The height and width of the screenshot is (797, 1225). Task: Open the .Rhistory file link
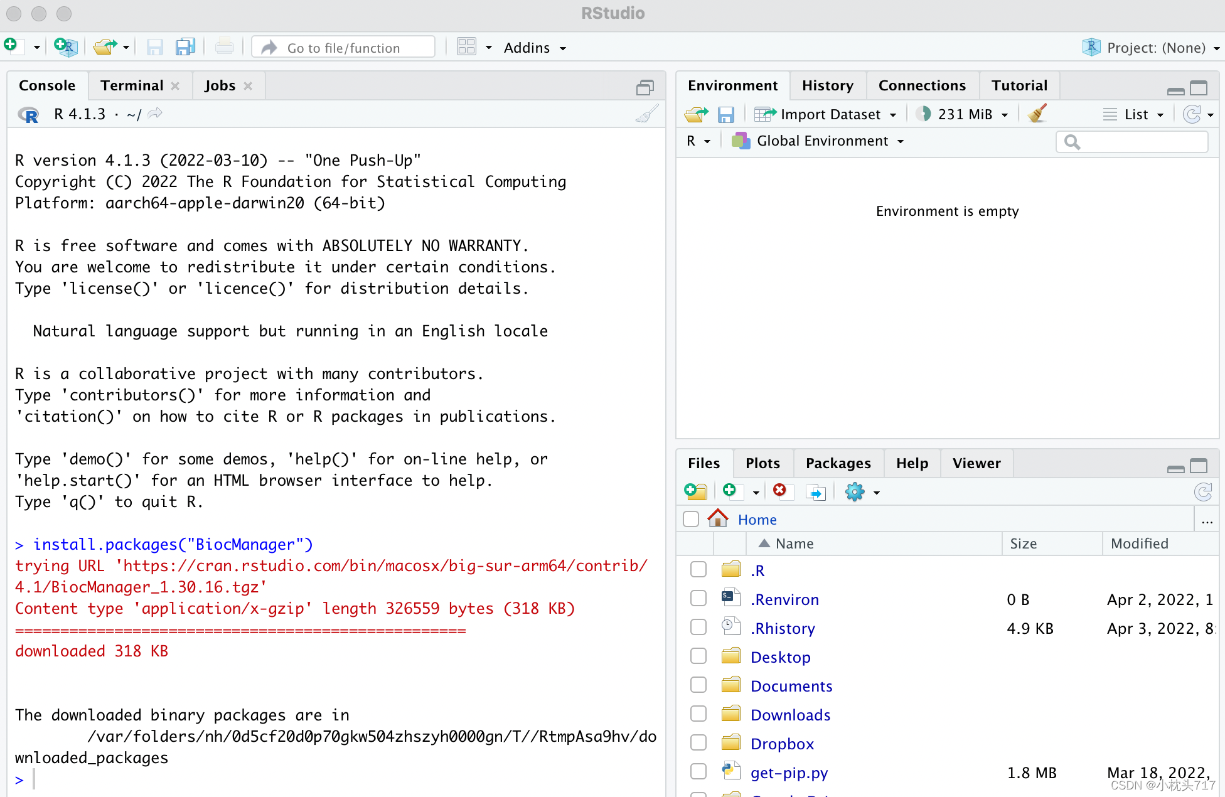pyautogui.click(x=783, y=628)
